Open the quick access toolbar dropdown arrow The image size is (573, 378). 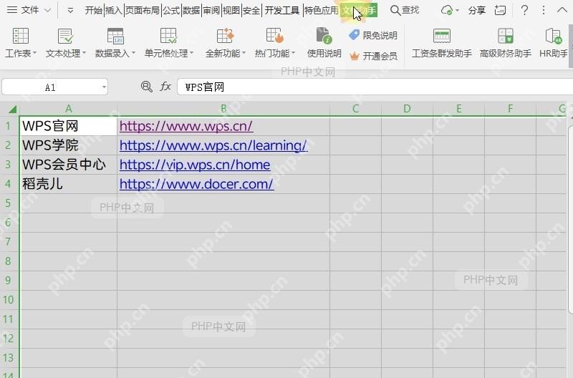tap(70, 11)
